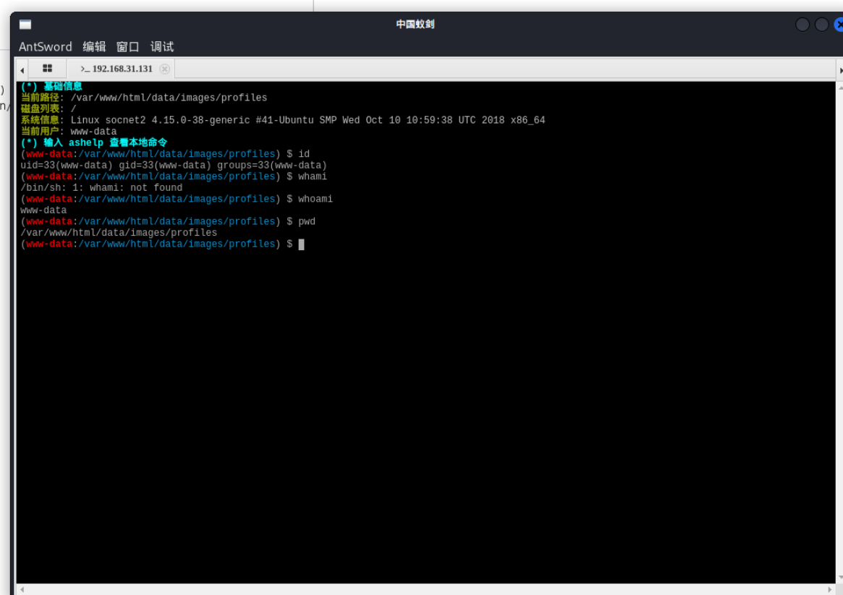Click the first dark circle window button
The width and height of the screenshot is (843, 595).
tap(802, 24)
